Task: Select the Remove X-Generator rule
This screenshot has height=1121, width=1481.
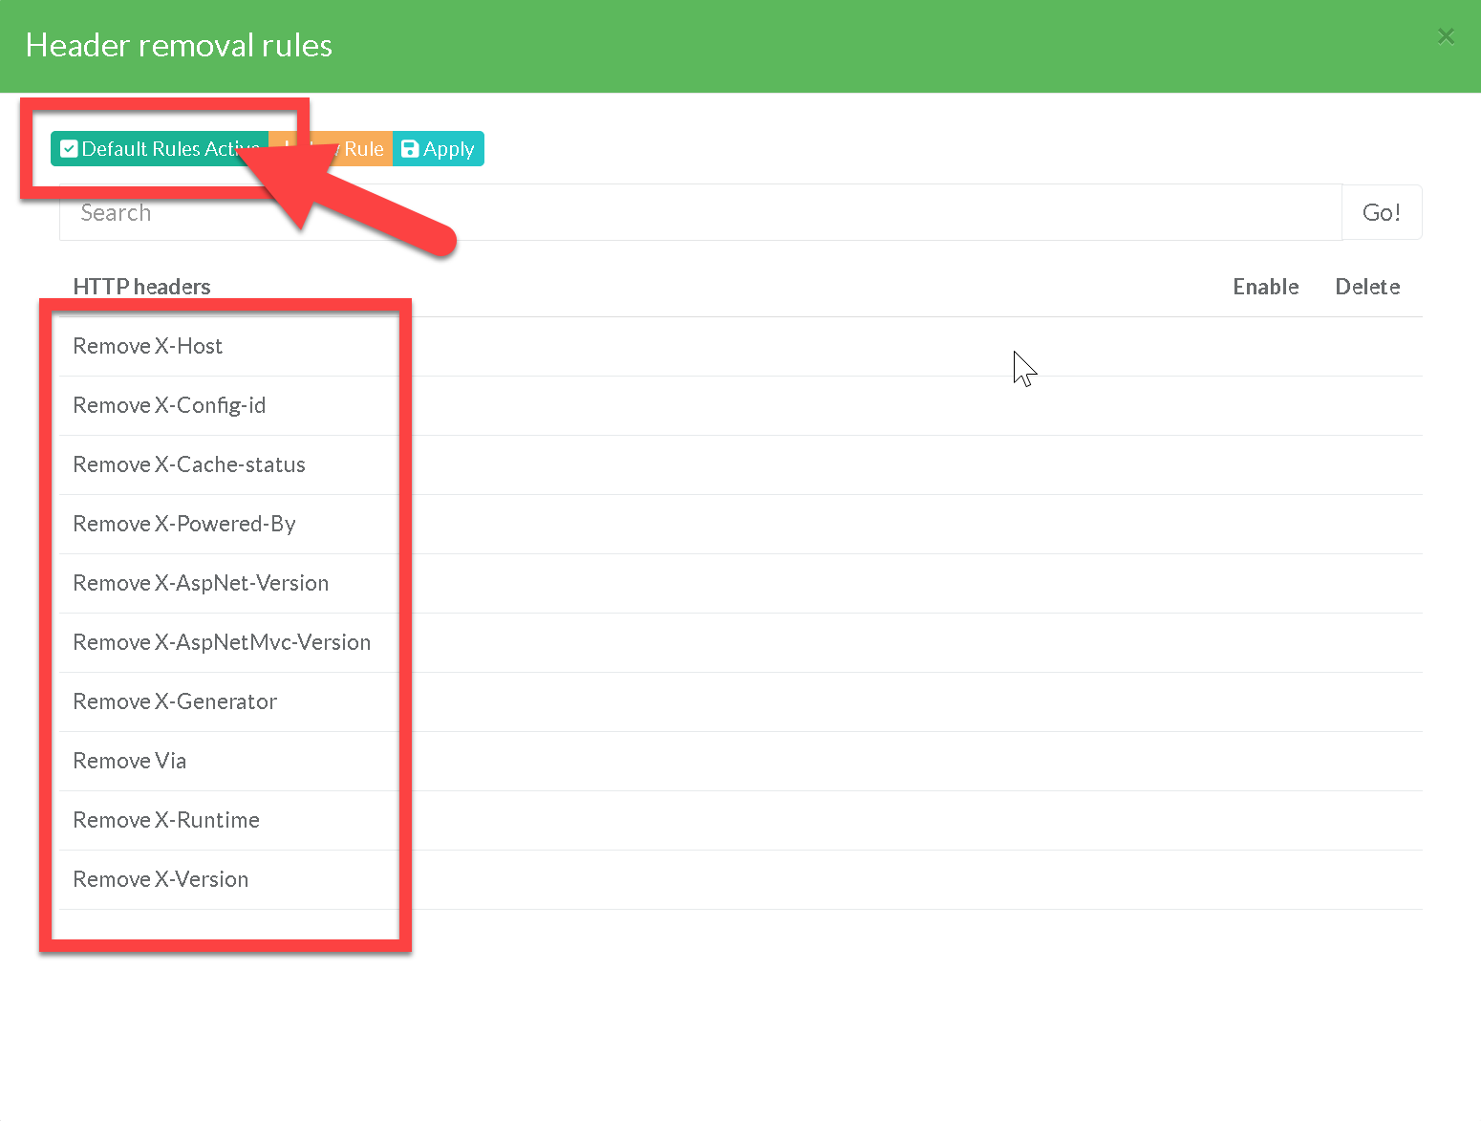Action: (175, 701)
